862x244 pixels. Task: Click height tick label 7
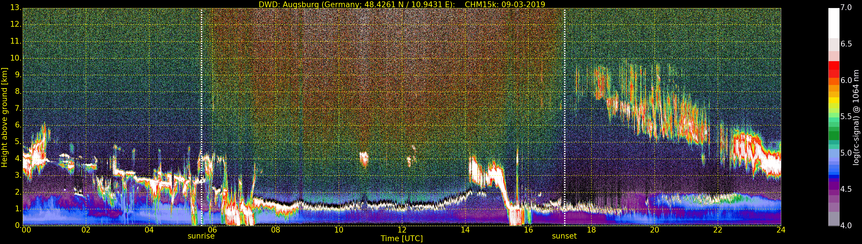tap(18, 108)
